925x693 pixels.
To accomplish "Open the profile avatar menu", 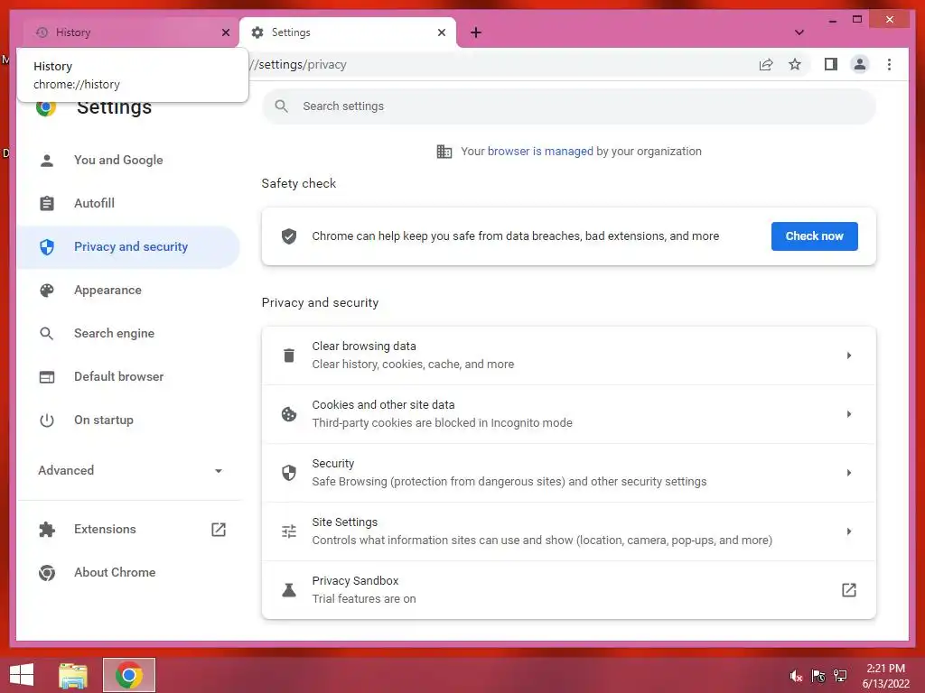I will [860, 64].
